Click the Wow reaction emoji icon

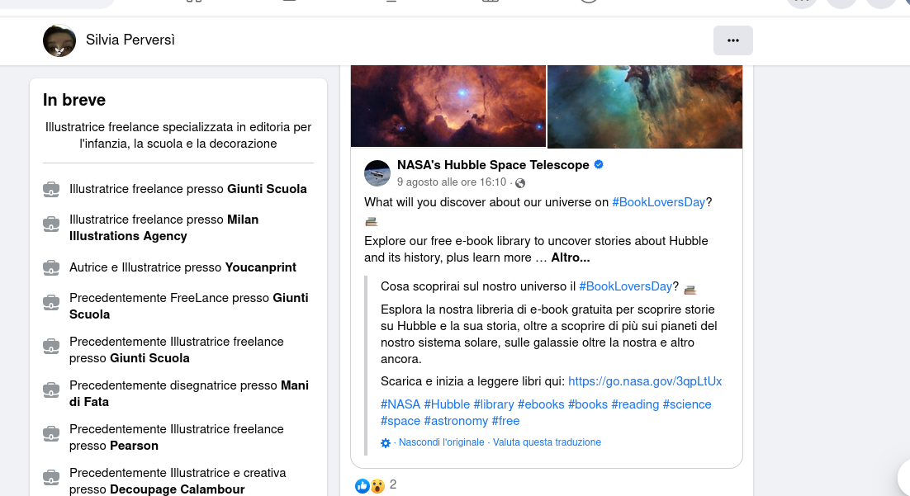(x=377, y=485)
